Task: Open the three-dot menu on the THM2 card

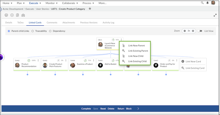Action: click(x=38, y=60)
